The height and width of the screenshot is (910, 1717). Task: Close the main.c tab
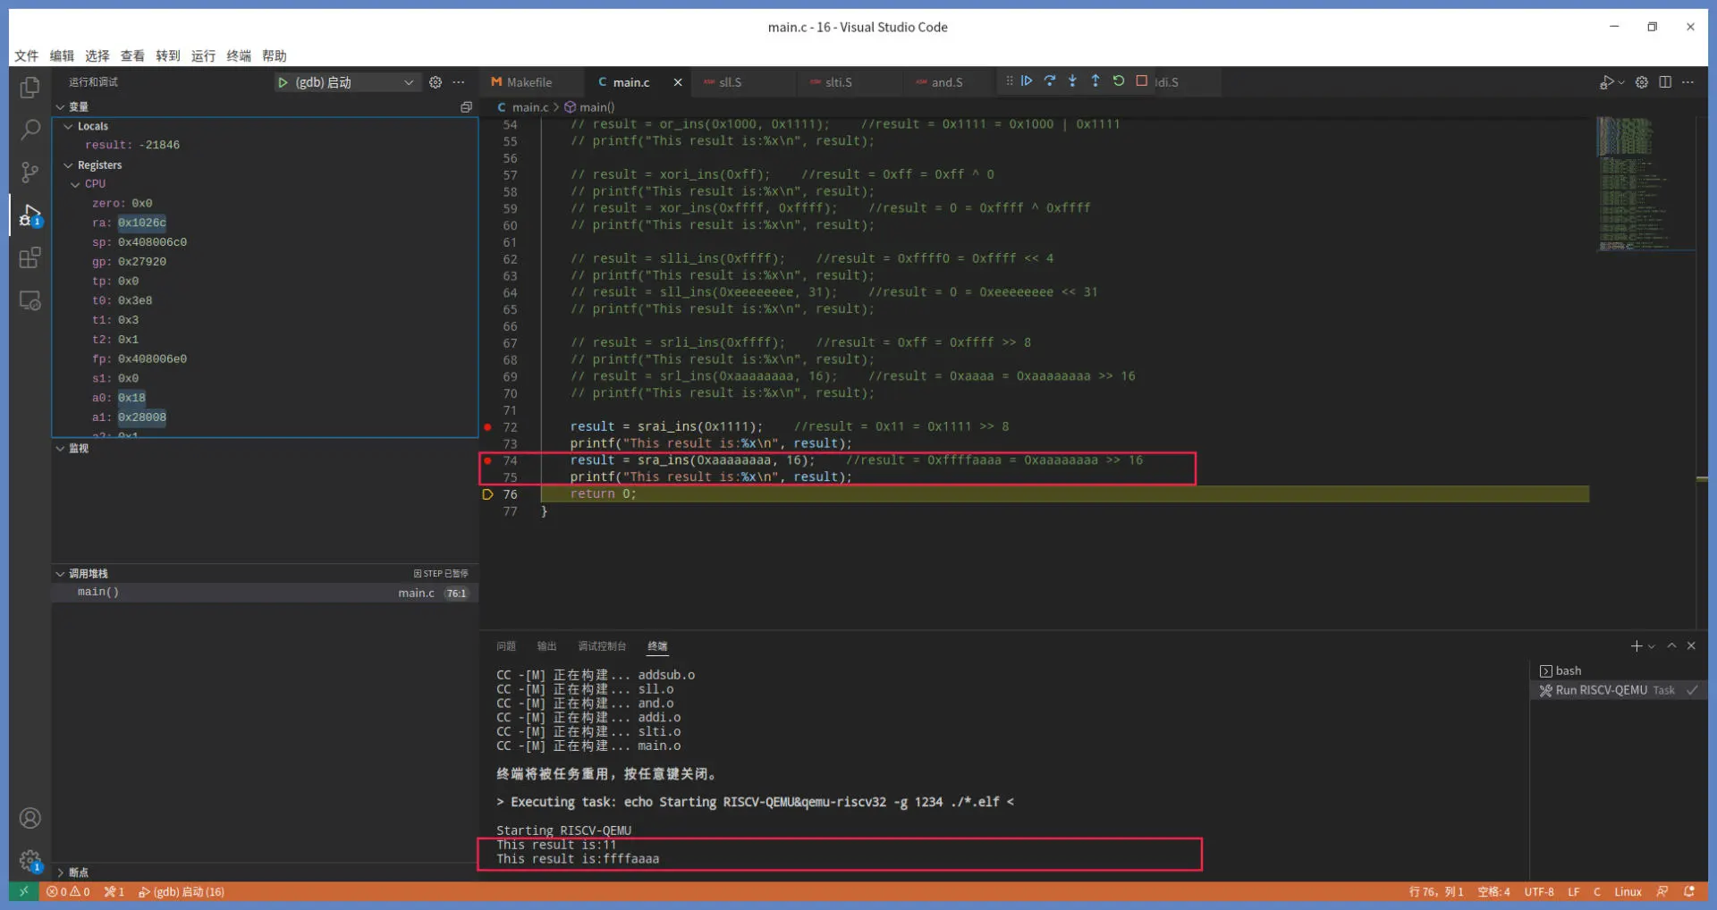tap(678, 82)
